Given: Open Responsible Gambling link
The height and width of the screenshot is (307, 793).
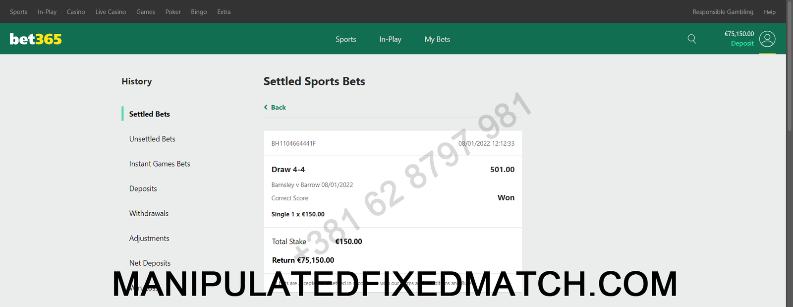Looking at the screenshot, I should tap(723, 12).
